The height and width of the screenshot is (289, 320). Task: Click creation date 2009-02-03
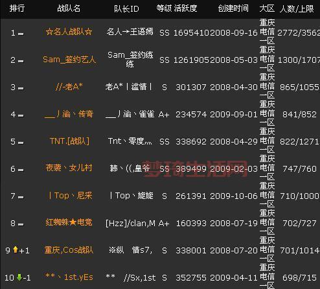coord(234,168)
